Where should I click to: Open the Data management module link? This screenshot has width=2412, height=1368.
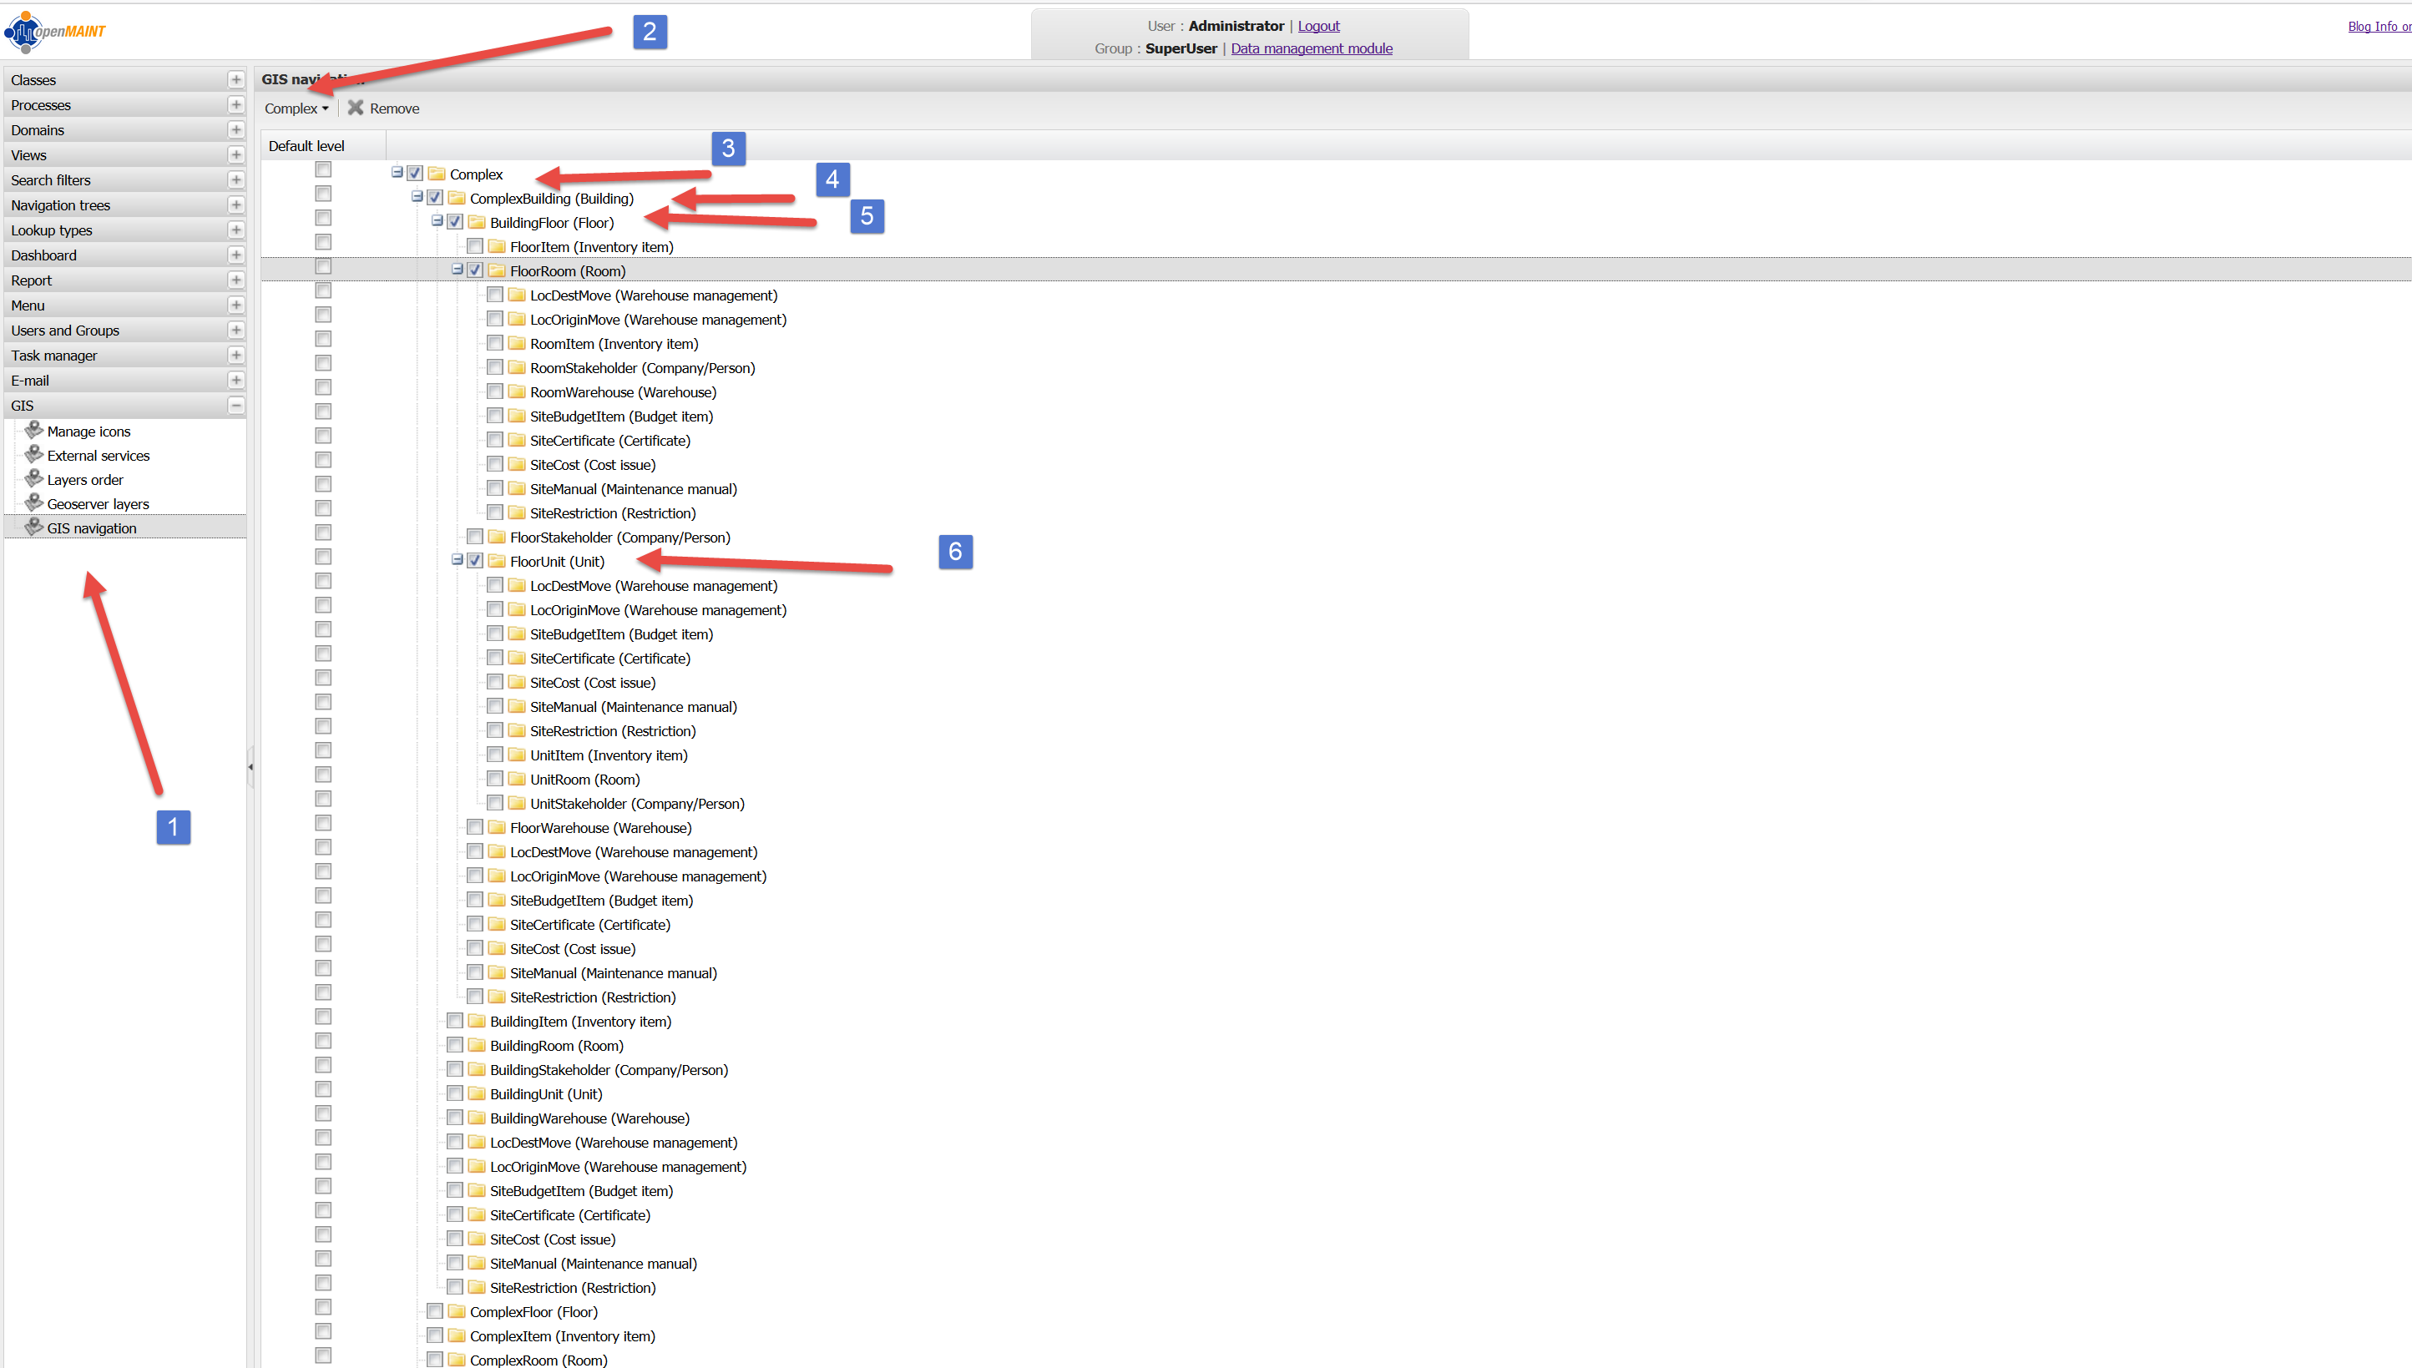pyautogui.click(x=1311, y=49)
